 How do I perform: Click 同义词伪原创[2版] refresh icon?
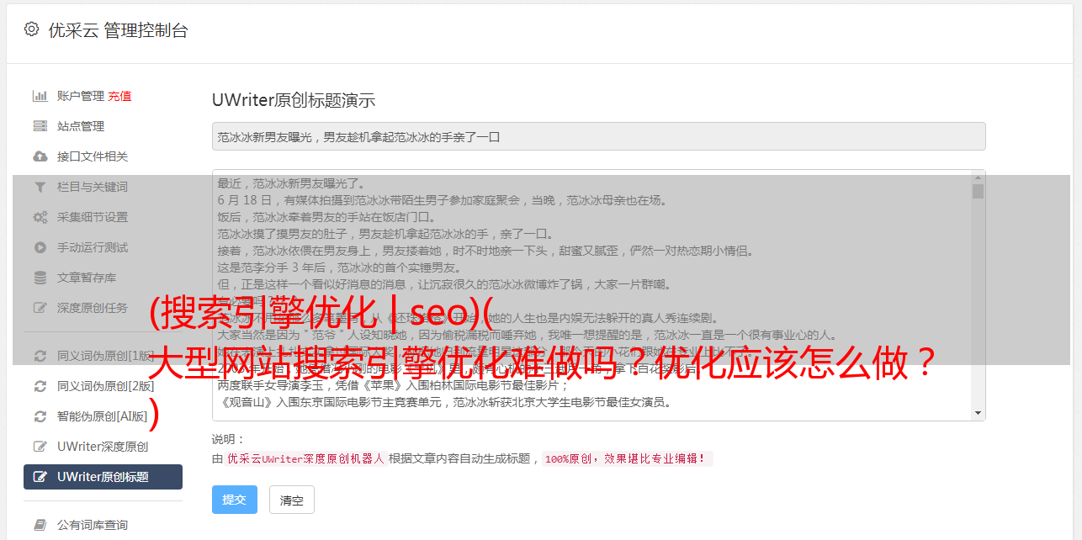40,386
